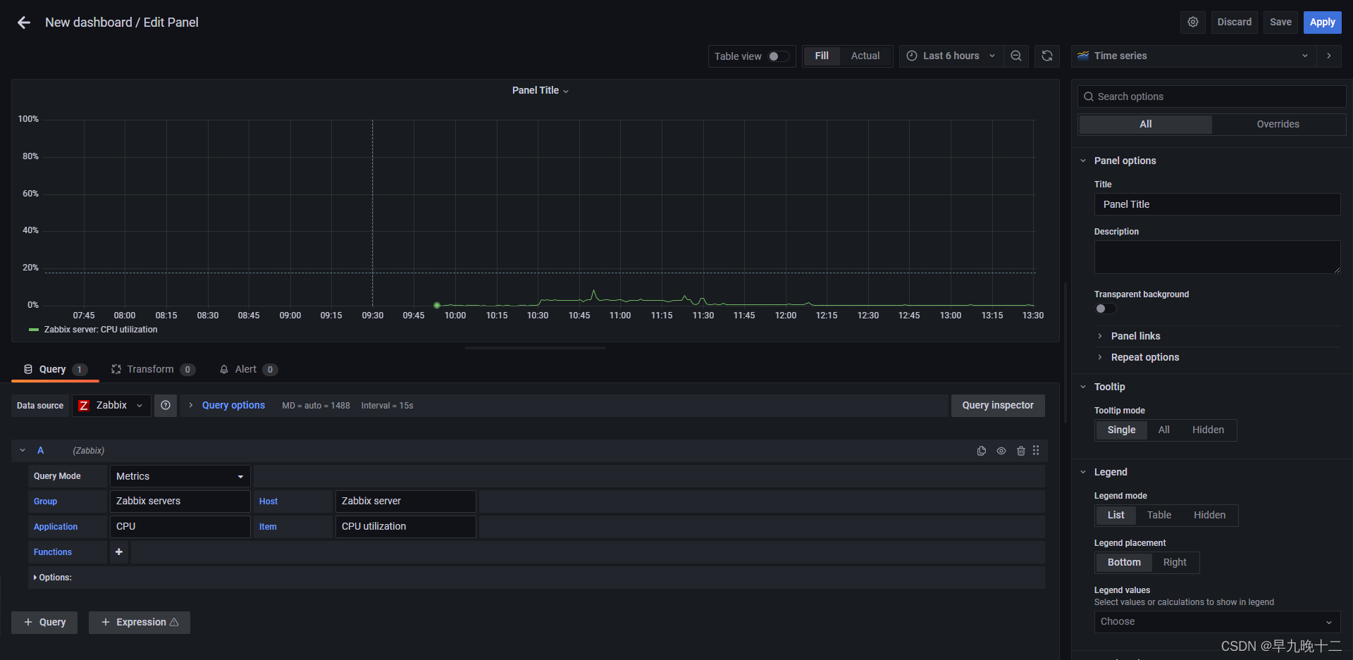Viewport: 1353px width, 660px height.
Task: Add a new Query
Action: (x=44, y=622)
